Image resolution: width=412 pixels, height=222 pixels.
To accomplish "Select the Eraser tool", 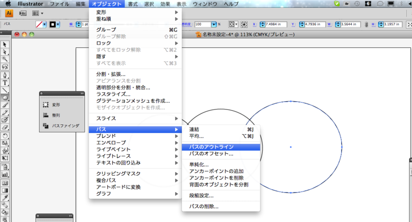I will click(x=5, y=127).
